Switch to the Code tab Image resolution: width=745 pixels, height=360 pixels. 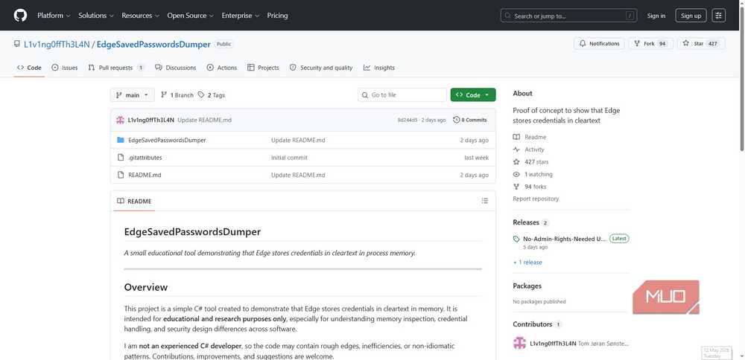[x=29, y=68]
